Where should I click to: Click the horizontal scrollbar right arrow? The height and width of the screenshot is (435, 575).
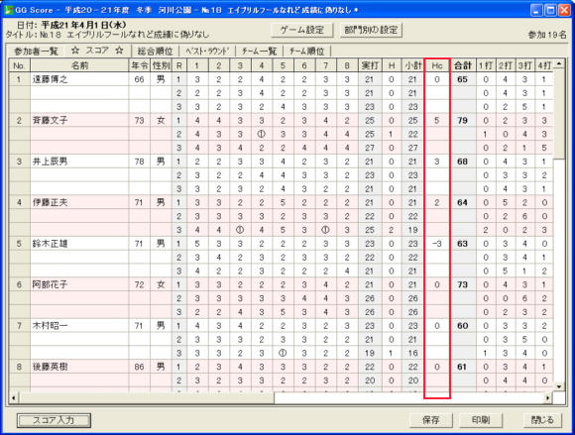point(548,397)
